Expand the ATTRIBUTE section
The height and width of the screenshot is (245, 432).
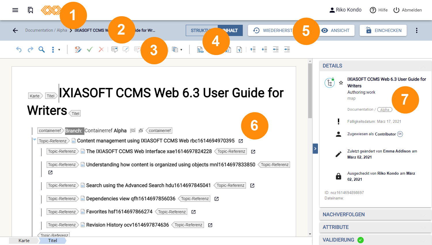click(x=376, y=227)
